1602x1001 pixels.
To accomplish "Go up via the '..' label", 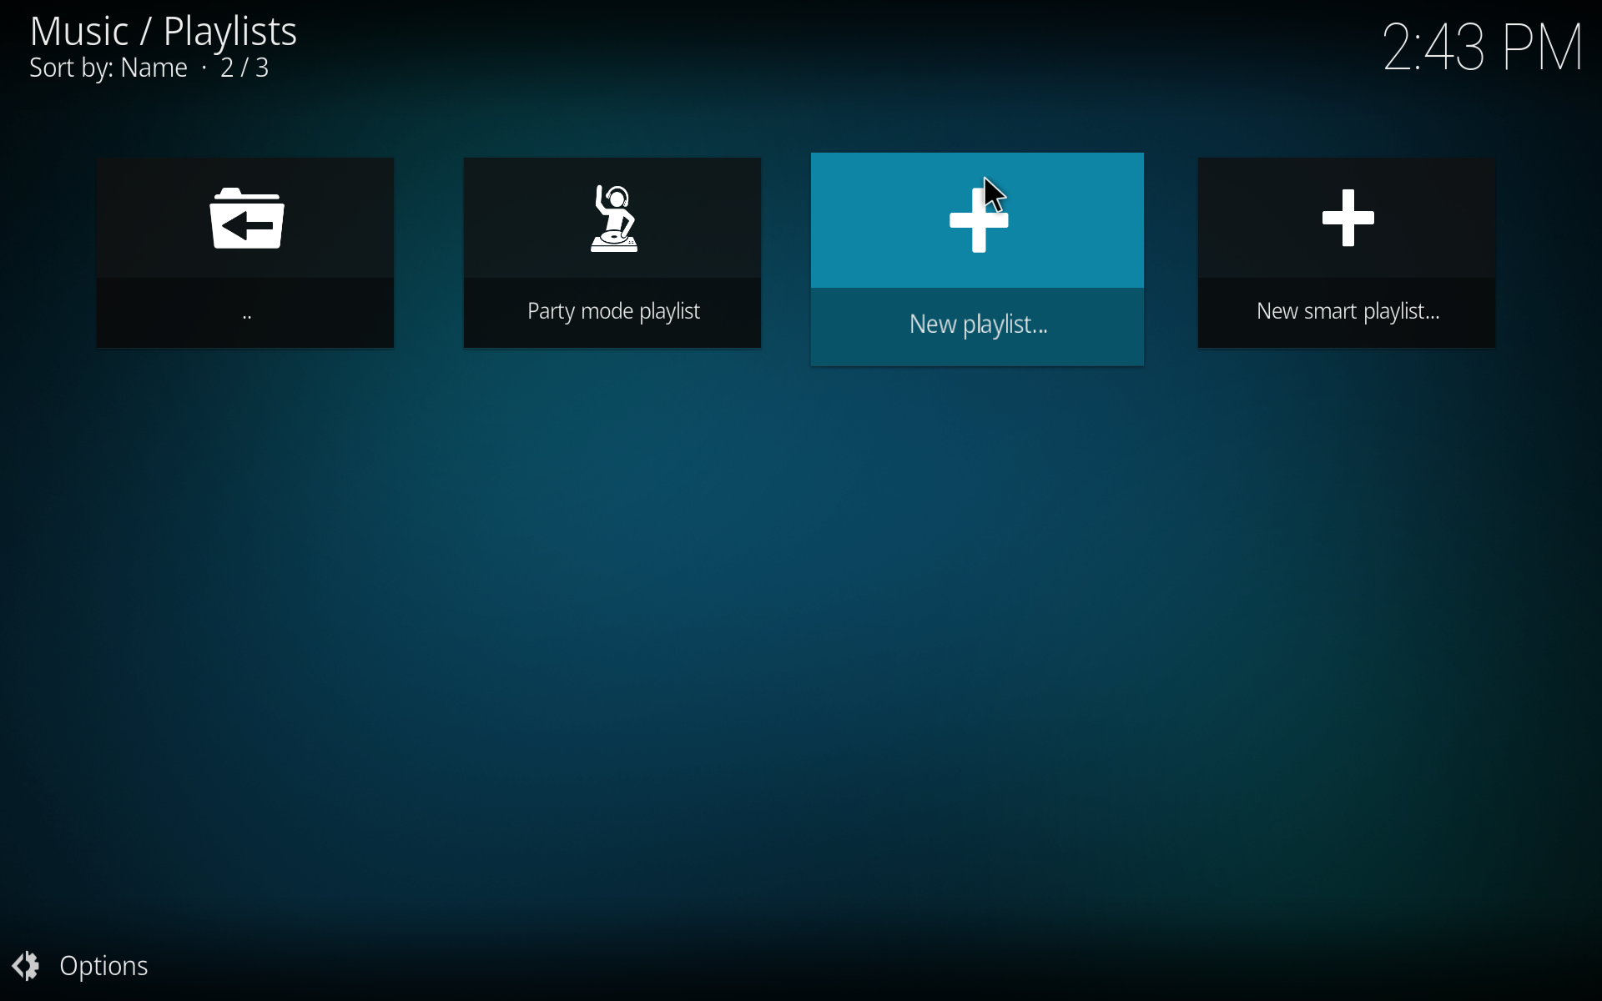I will click(x=246, y=314).
